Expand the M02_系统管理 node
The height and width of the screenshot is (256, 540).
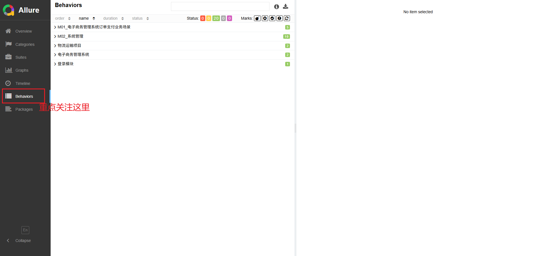tap(55, 37)
